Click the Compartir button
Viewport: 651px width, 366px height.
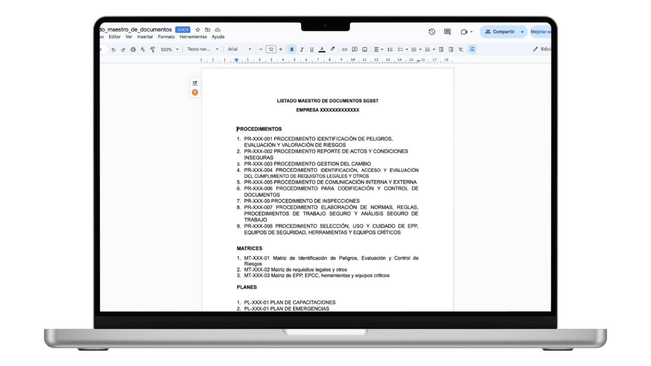click(503, 32)
